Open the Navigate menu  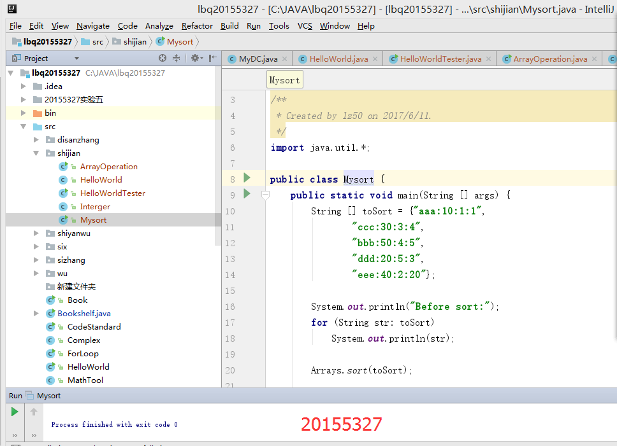[93, 26]
